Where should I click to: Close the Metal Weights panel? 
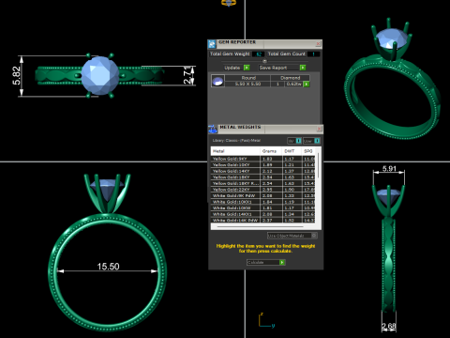(319, 129)
